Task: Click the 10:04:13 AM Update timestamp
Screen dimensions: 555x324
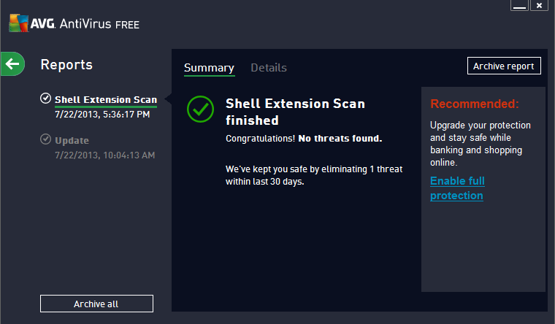Action: click(104, 155)
